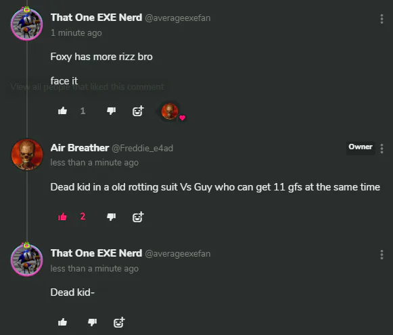Dislike Air Breather's 'Dead kid' comment
The height and width of the screenshot is (335, 393).
coord(112,217)
